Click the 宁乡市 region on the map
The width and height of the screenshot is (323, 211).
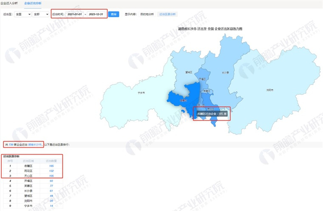coord(141,93)
